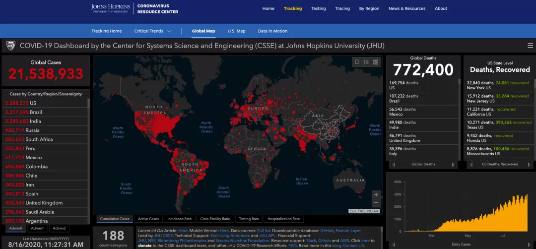536x249 pixels.
Task: Zoom out the map with minus button
Action: pos(376,202)
